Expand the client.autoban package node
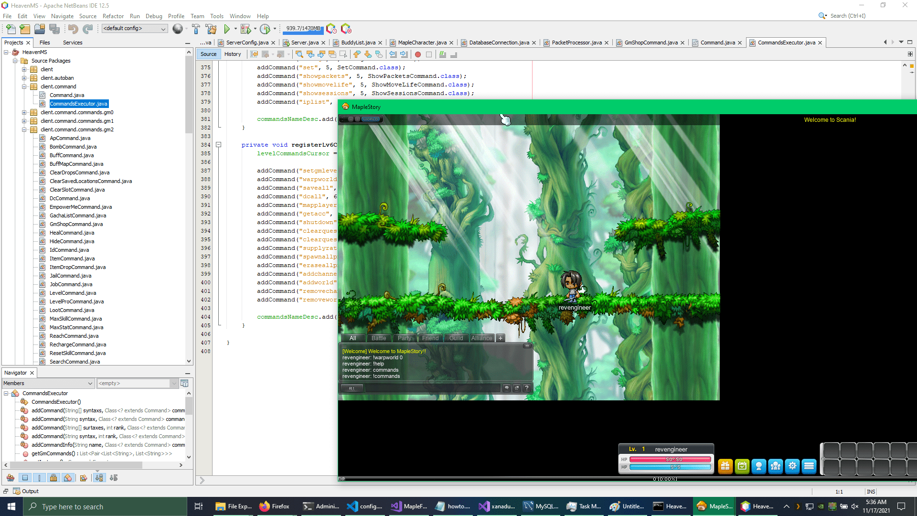 point(24,78)
